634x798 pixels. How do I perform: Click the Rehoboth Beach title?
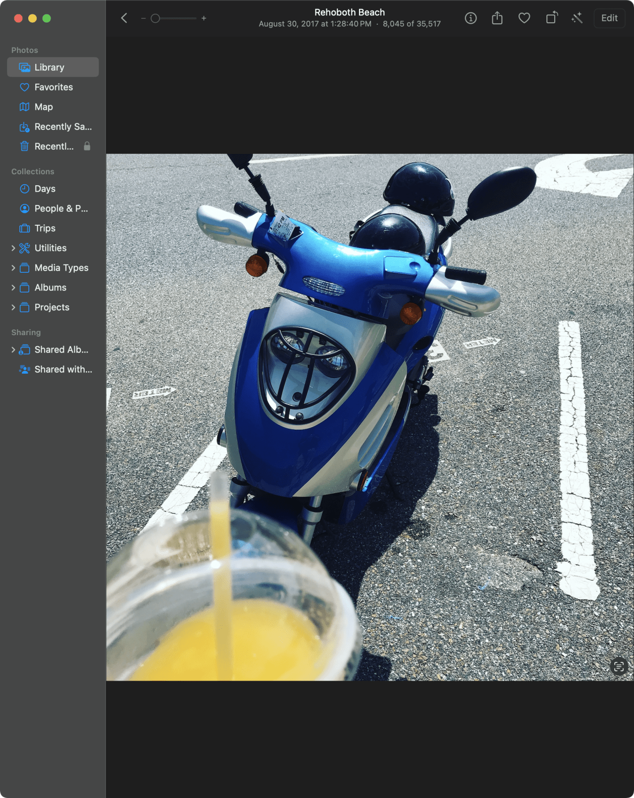tap(350, 12)
